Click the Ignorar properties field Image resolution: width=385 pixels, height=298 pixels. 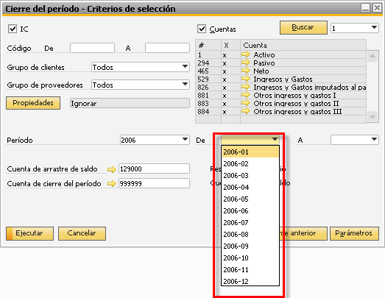(x=130, y=103)
